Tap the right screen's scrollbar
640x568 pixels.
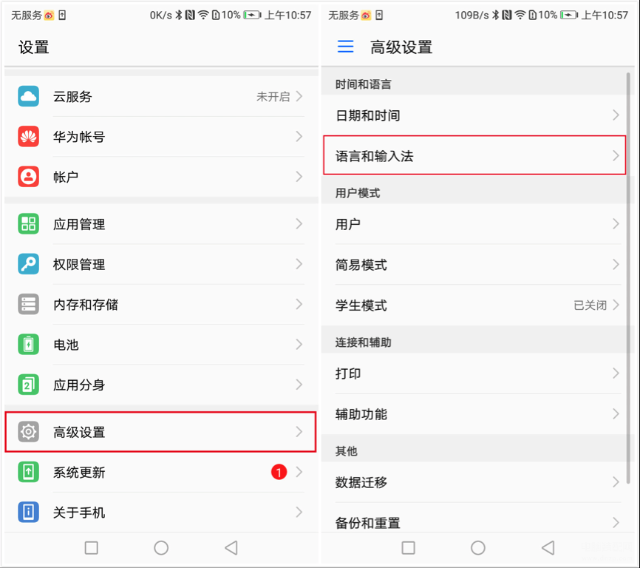pos(628,277)
